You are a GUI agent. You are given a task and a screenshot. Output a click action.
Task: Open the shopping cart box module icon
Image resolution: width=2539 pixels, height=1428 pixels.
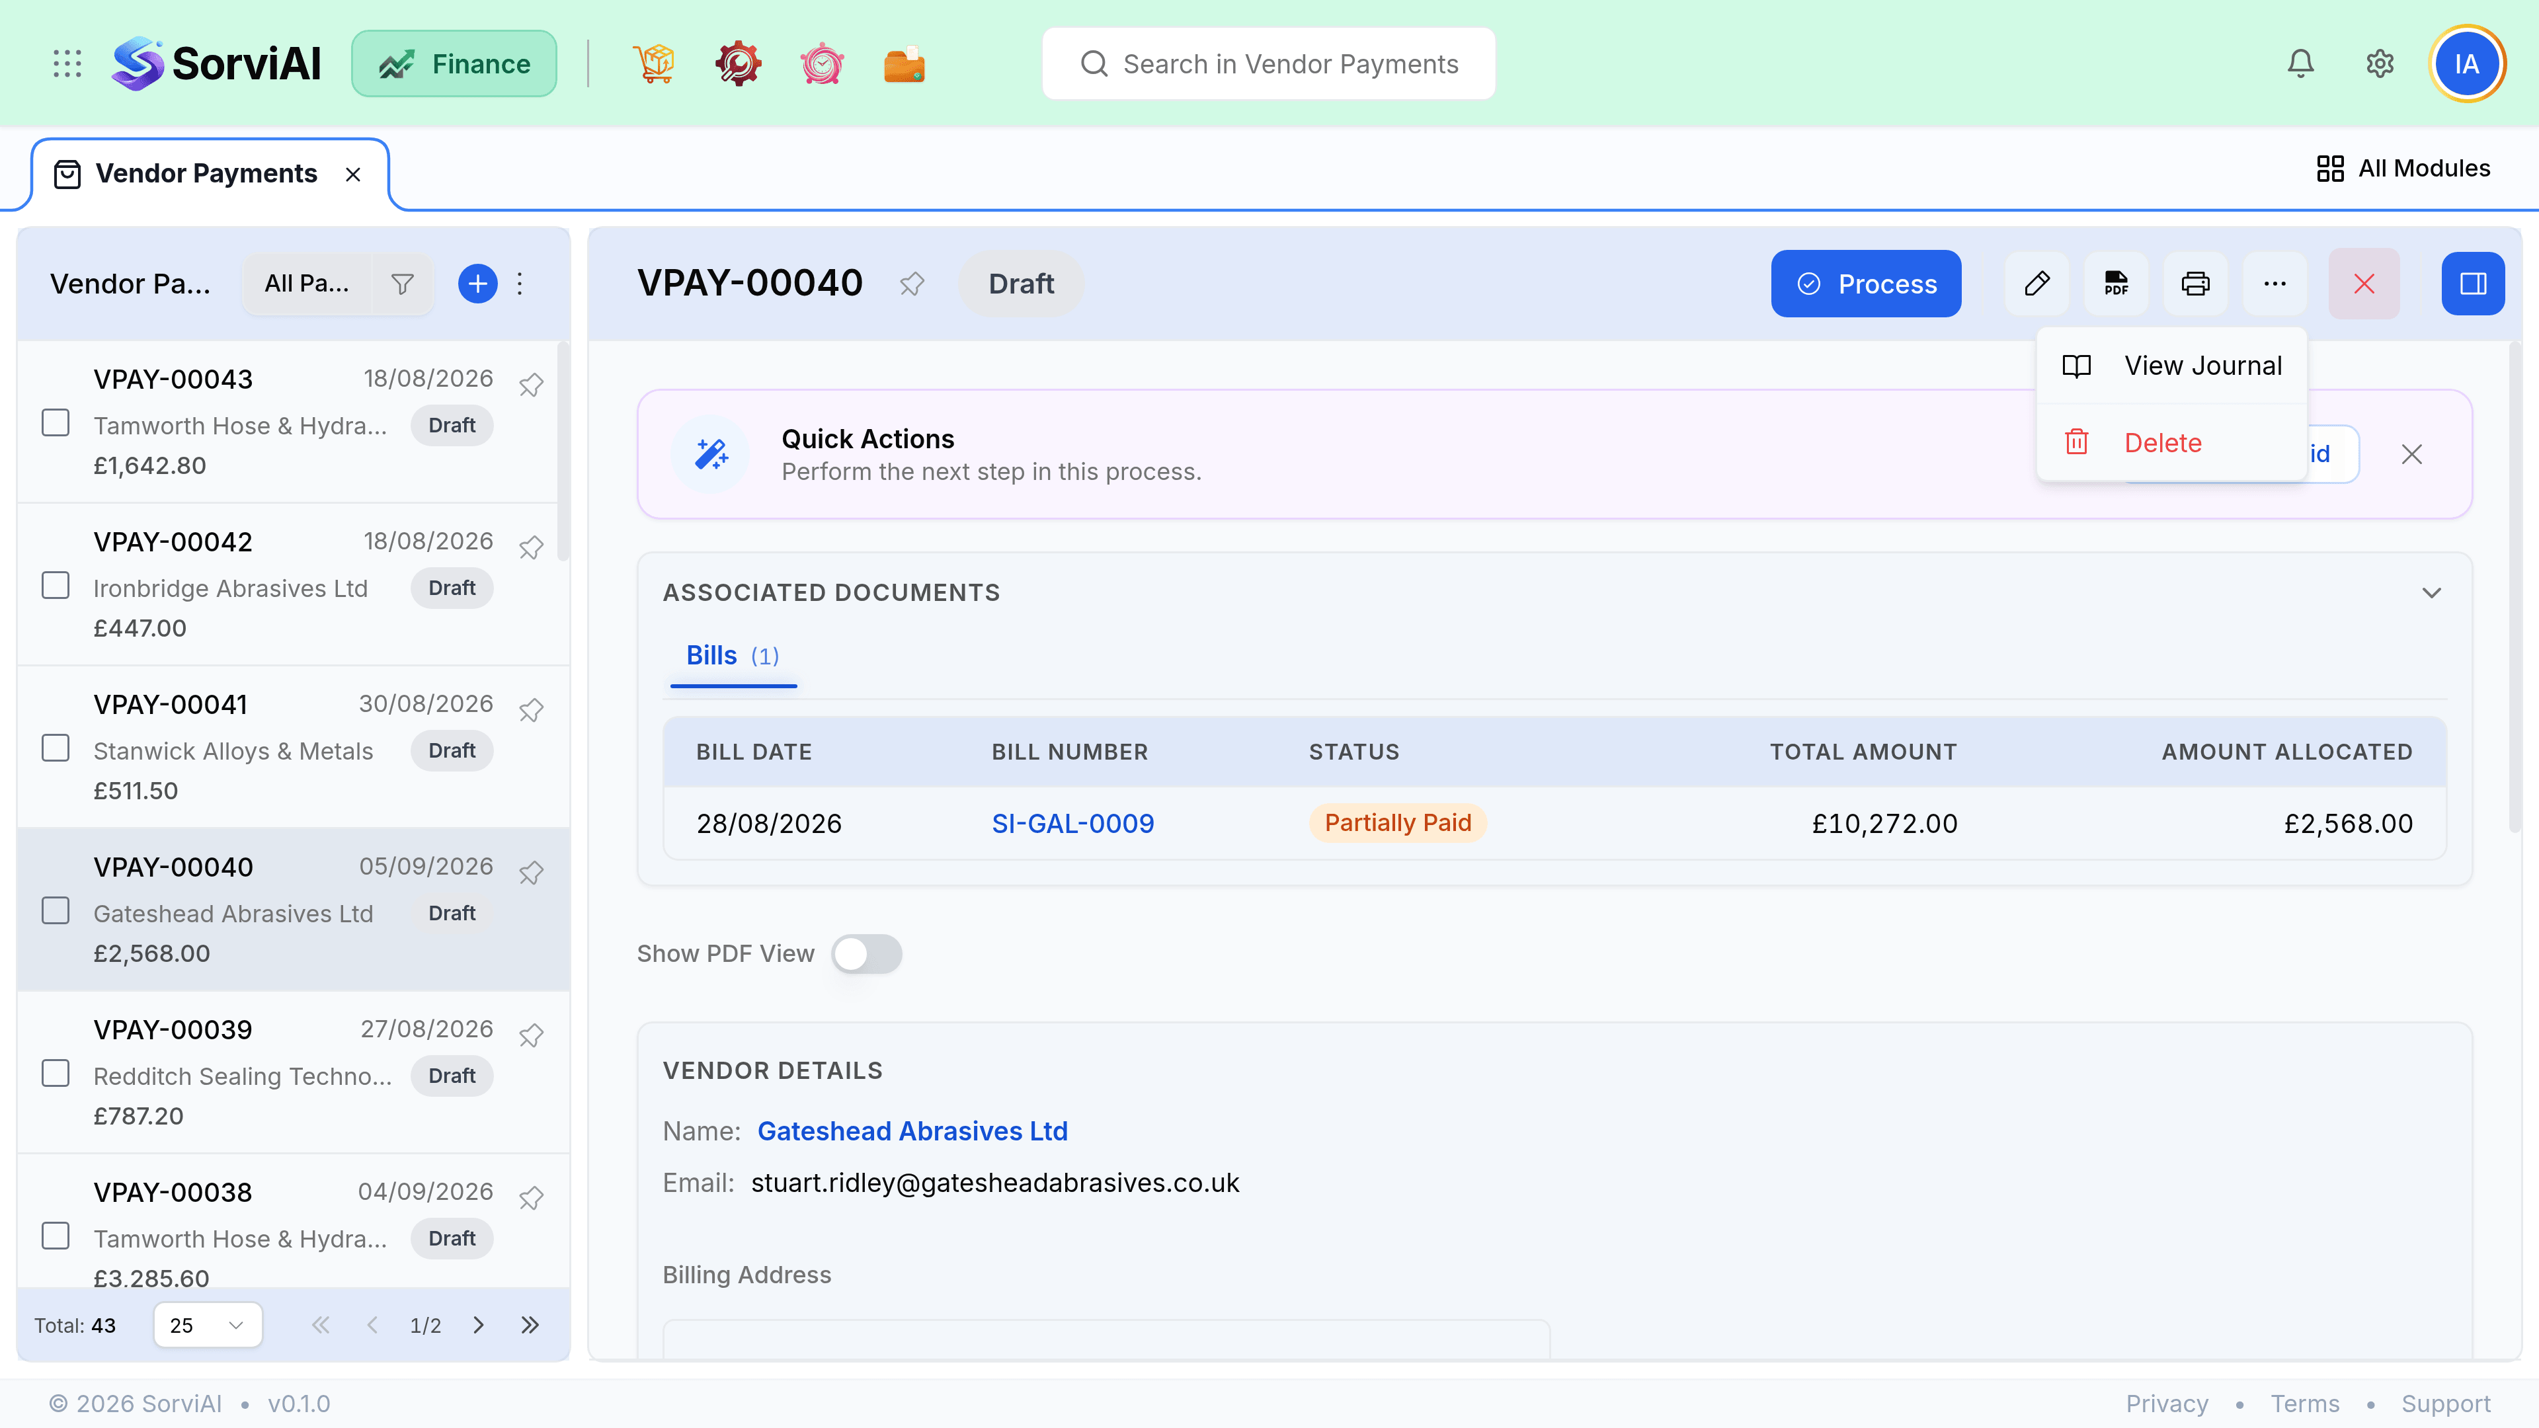click(653, 64)
